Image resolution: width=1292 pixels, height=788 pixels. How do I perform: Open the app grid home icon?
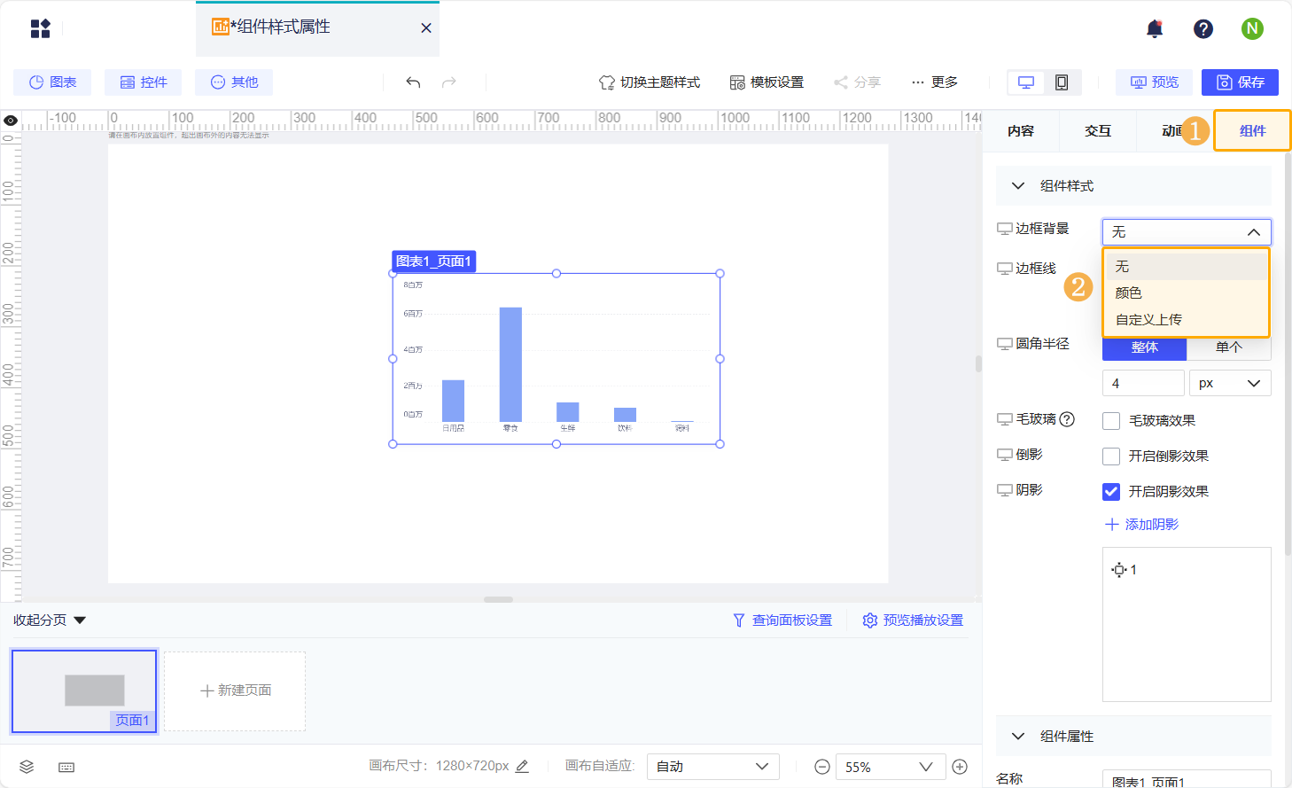click(x=41, y=28)
